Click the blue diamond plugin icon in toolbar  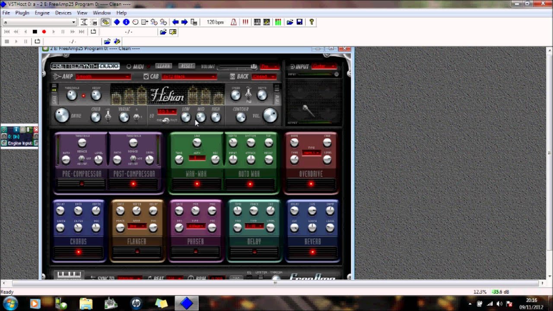117,22
